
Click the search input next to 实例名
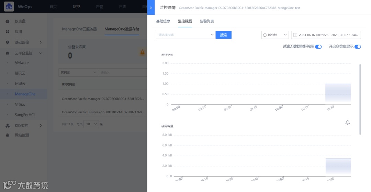123,73
